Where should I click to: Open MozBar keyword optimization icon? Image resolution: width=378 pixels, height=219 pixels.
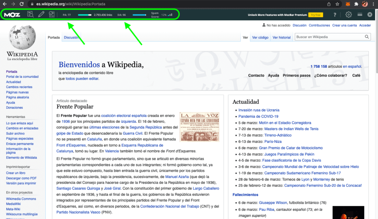click(52, 15)
